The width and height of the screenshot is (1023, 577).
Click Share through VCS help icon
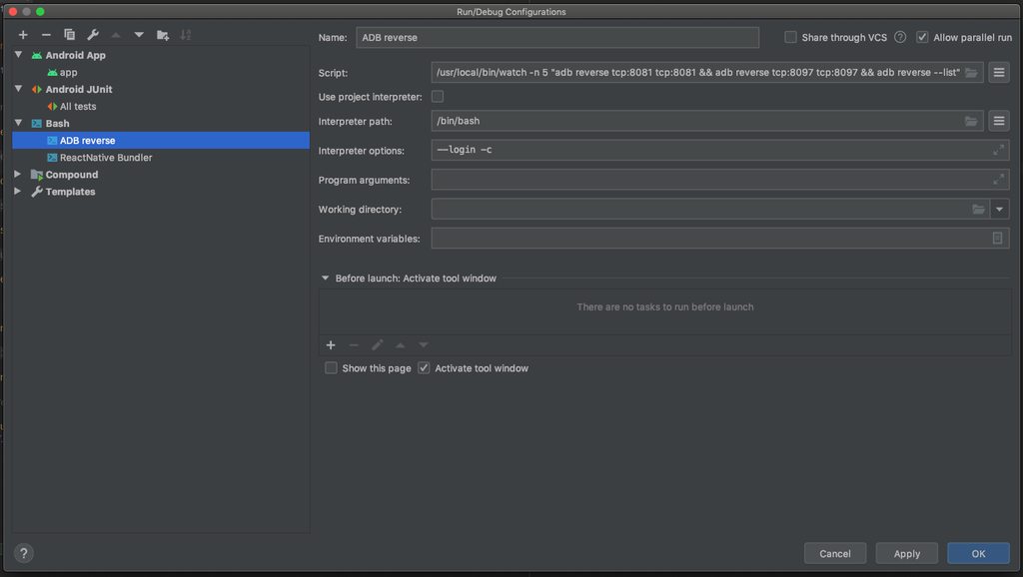click(900, 37)
